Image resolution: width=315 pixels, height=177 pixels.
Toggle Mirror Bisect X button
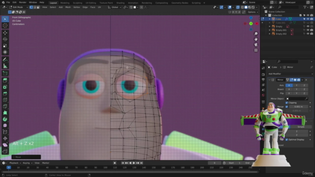click(289, 89)
